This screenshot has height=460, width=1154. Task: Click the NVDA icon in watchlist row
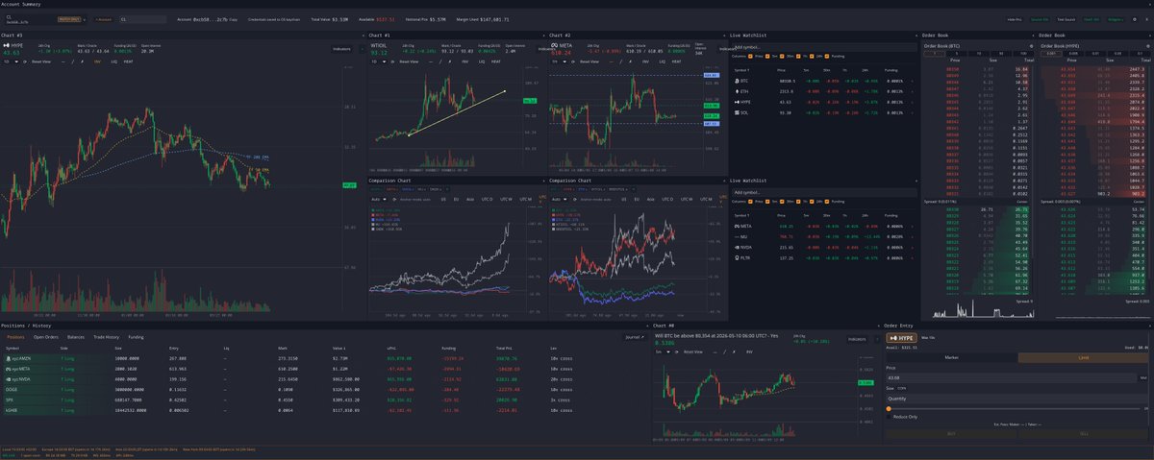click(737, 247)
